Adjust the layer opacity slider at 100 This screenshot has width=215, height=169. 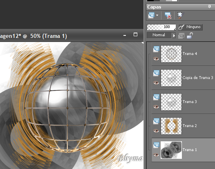[x=161, y=27]
